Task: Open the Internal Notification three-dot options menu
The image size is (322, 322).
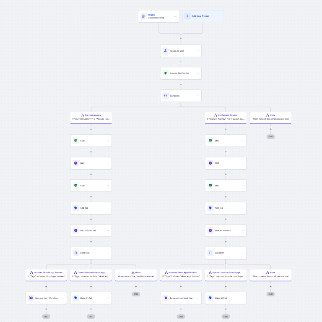Action: point(198,73)
